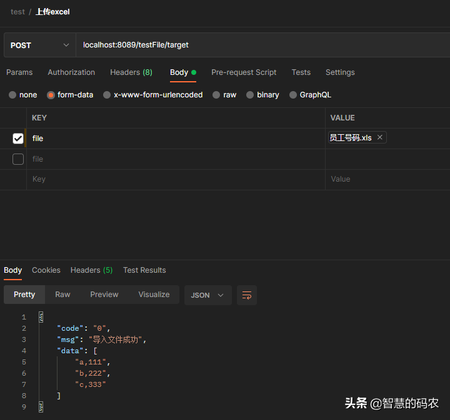Image resolution: width=450 pixels, height=420 pixels.
Task: Switch to Raw response view
Action: pos(62,295)
